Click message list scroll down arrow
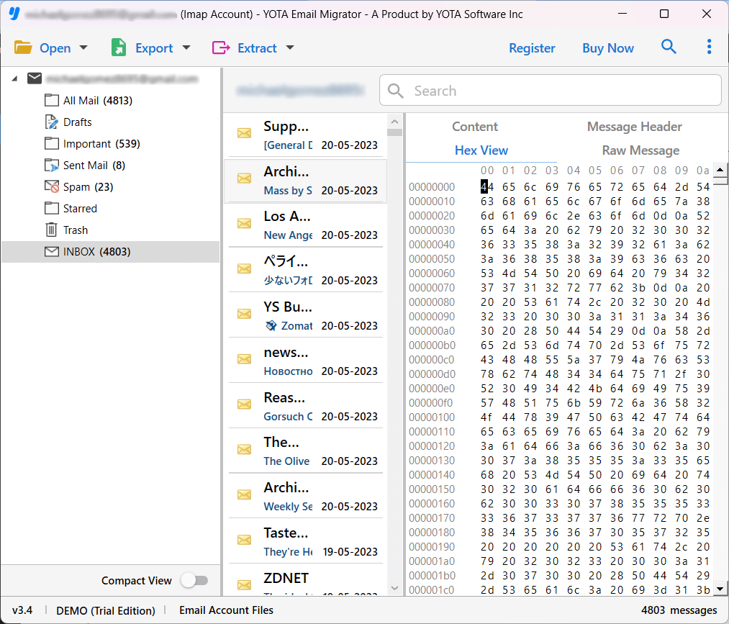The width and height of the screenshot is (729, 624). click(x=394, y=588)
